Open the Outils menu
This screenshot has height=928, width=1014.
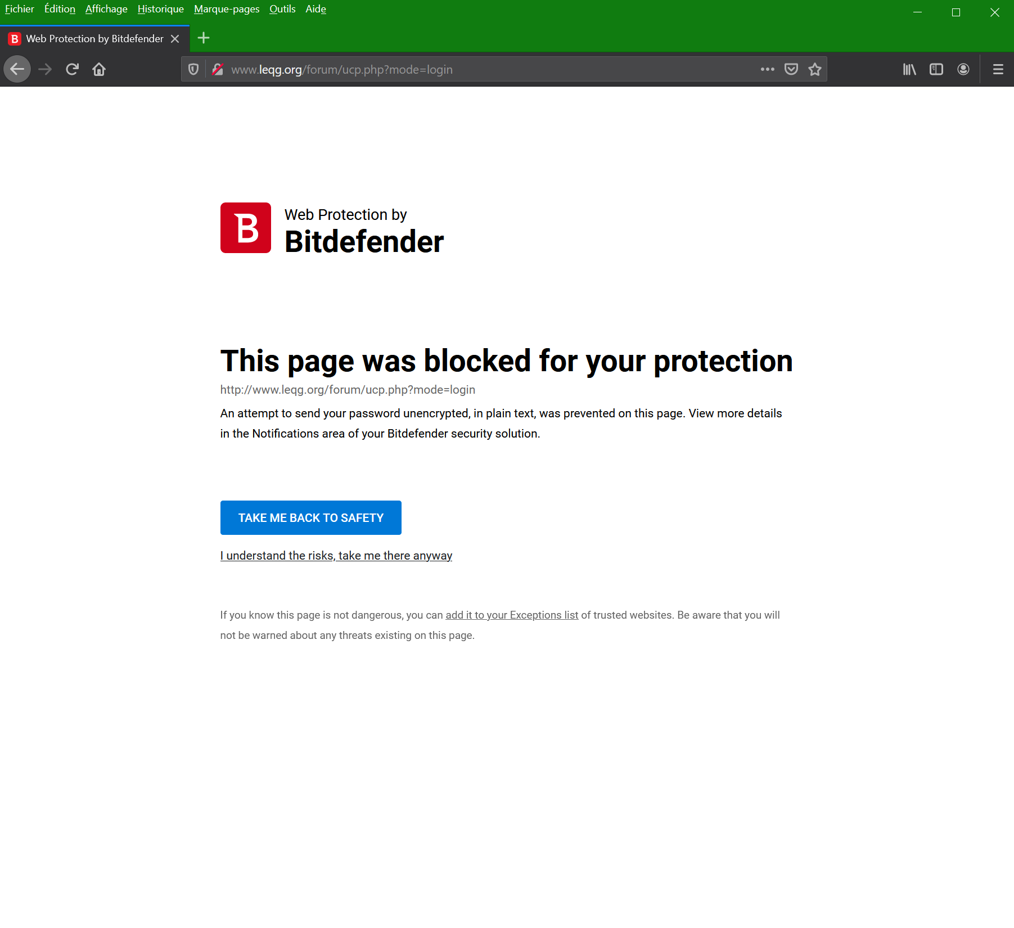coord(282,9)
